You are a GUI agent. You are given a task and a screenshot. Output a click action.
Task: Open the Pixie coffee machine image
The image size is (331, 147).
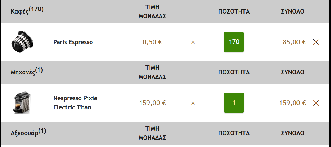coord(22,103)
